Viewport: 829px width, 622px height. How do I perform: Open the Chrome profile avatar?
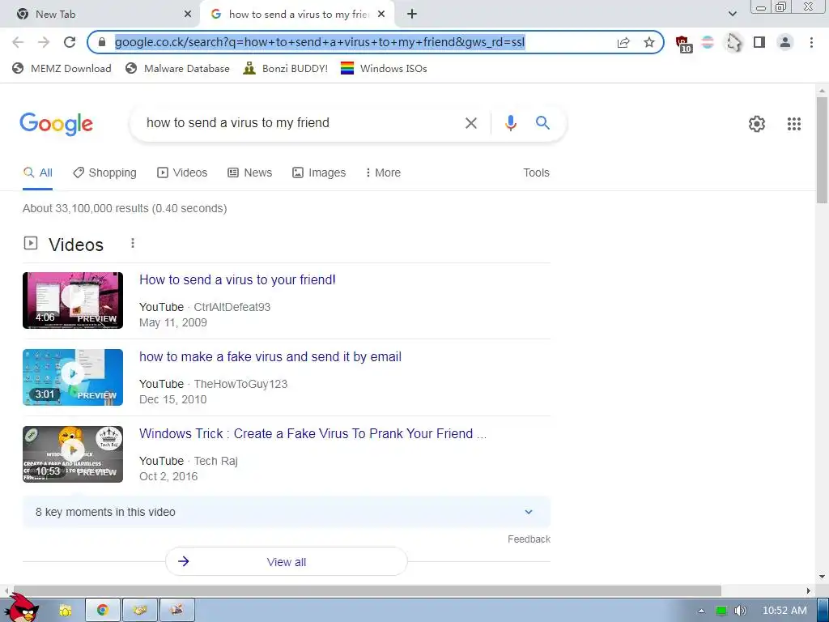785,42
